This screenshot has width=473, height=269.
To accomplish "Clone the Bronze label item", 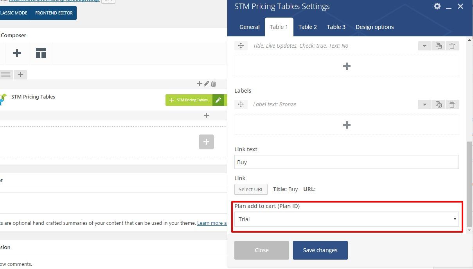I will pos(439,104).
